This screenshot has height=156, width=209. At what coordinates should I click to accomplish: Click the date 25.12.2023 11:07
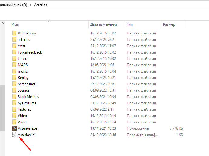103,46
